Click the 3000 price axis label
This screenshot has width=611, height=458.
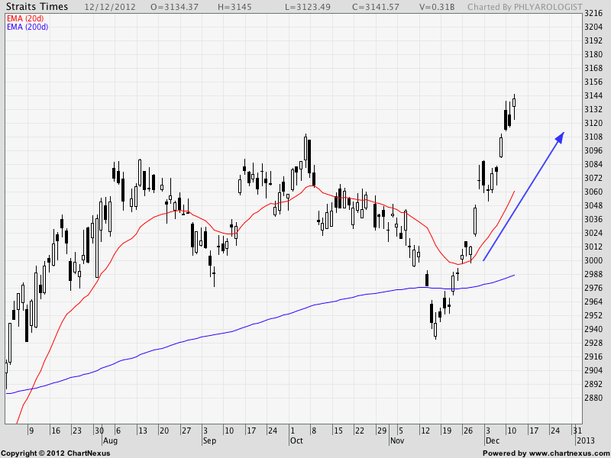point(593,261)
